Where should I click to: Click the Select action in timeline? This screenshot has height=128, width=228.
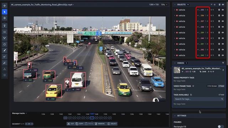click(112, 124)
